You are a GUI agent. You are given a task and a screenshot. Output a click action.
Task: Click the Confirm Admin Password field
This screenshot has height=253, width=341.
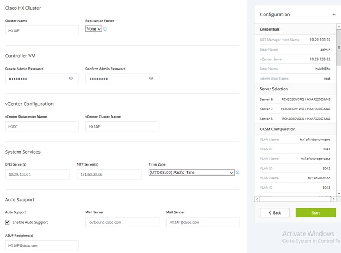(x=122, y=79)
